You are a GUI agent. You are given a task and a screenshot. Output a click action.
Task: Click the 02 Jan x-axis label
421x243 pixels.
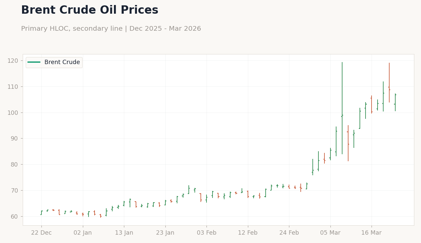point(83,233)
